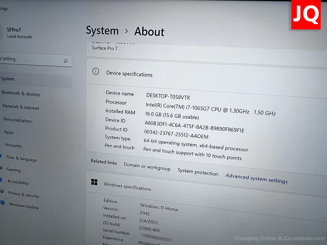Screen dimensions: 327x245
Task: Click the processor i7-1065G7 value
Action: click(211, 109)
